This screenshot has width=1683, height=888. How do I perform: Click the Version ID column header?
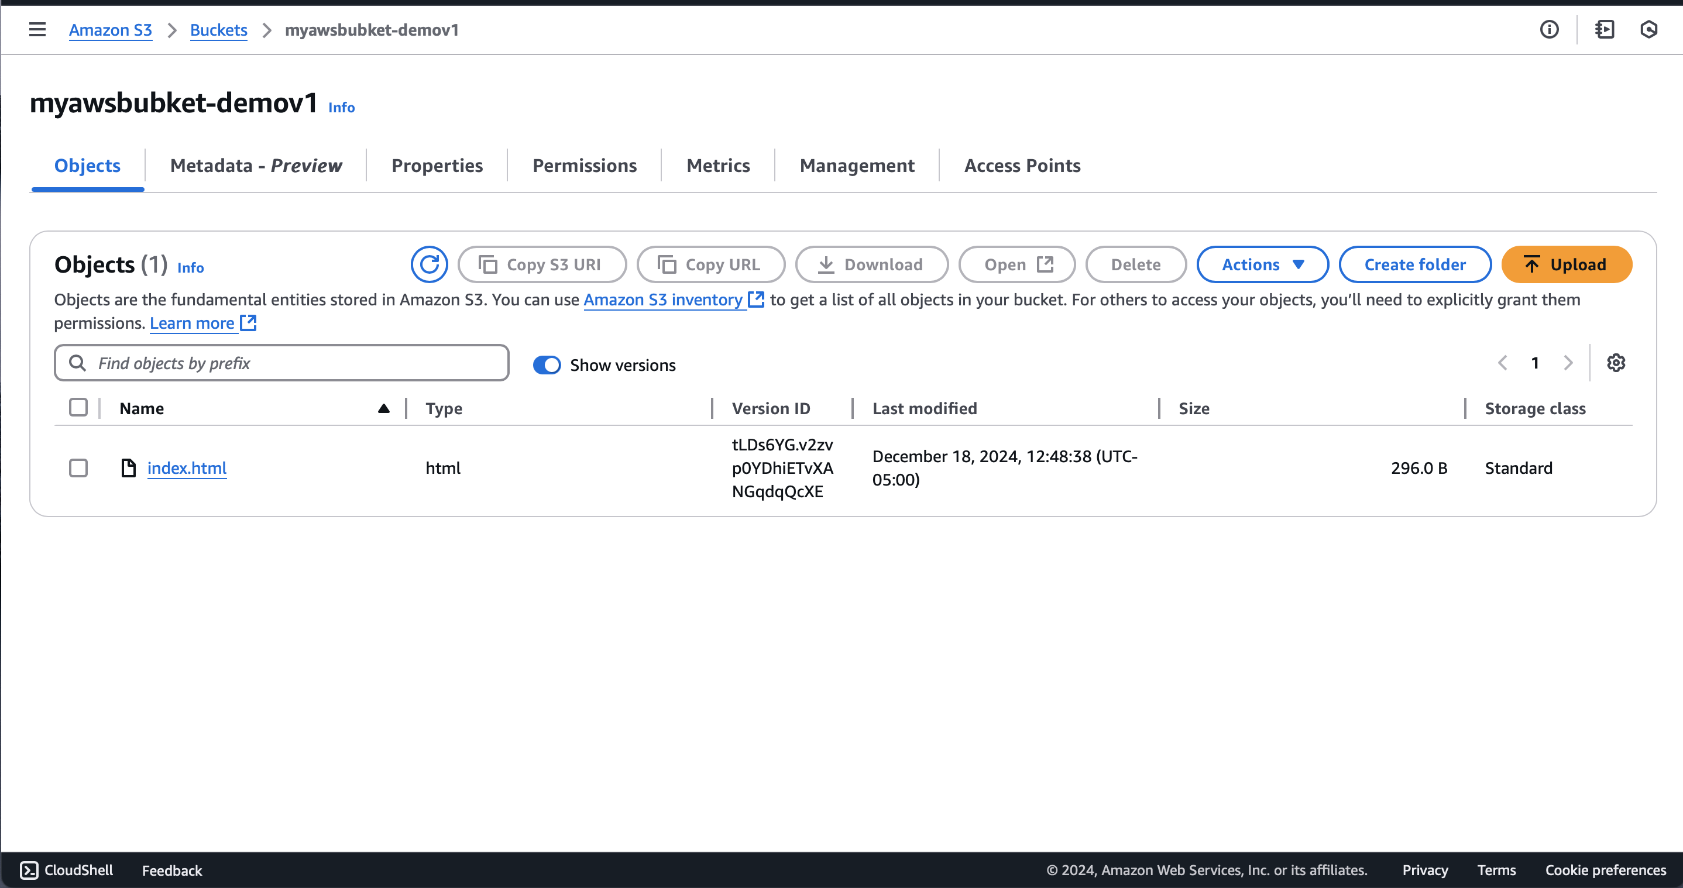coord(771,409)
